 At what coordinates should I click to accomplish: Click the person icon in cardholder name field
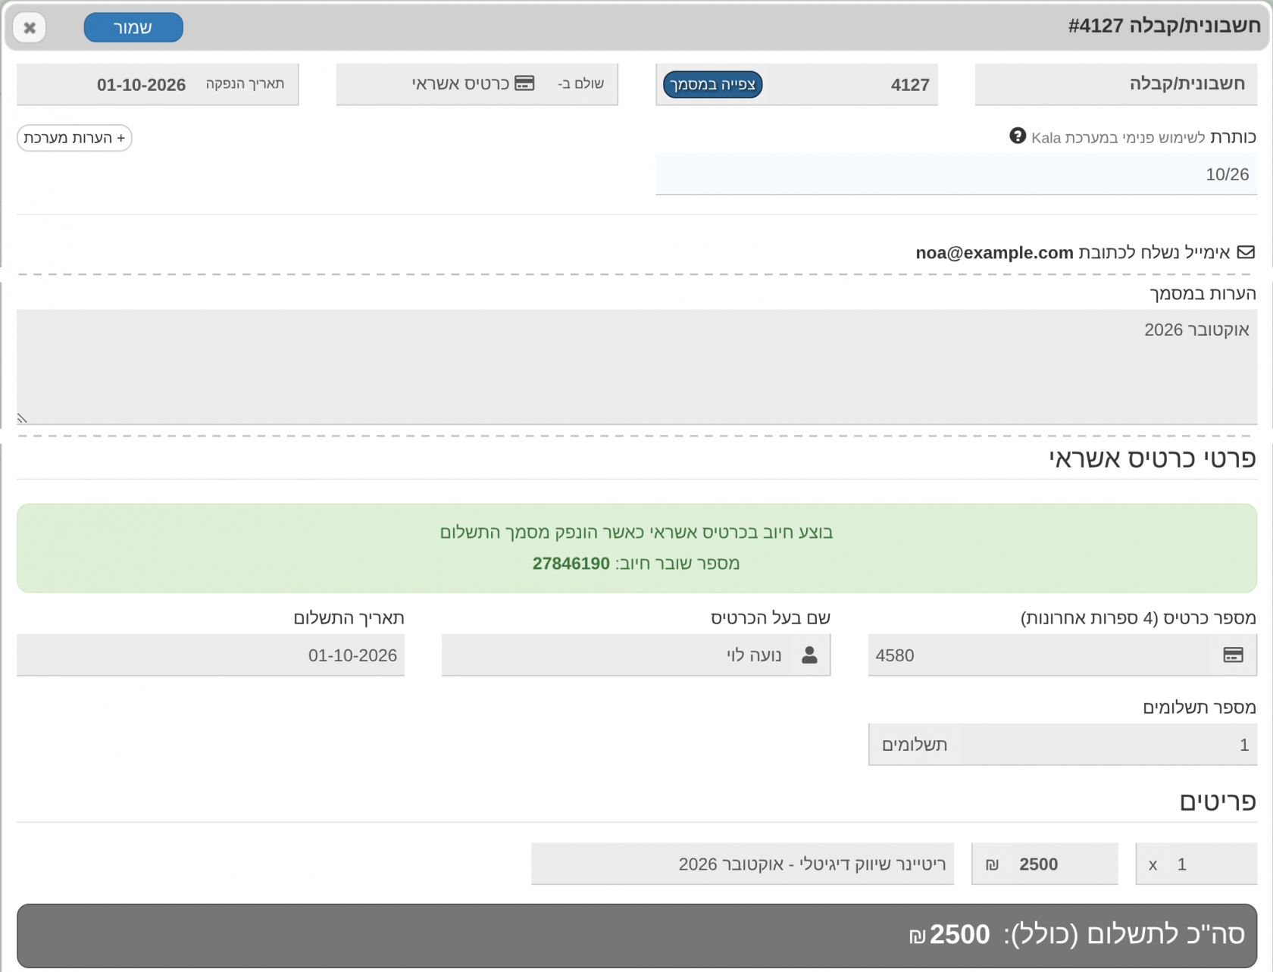pyautogui.click(x=809, y=655)
